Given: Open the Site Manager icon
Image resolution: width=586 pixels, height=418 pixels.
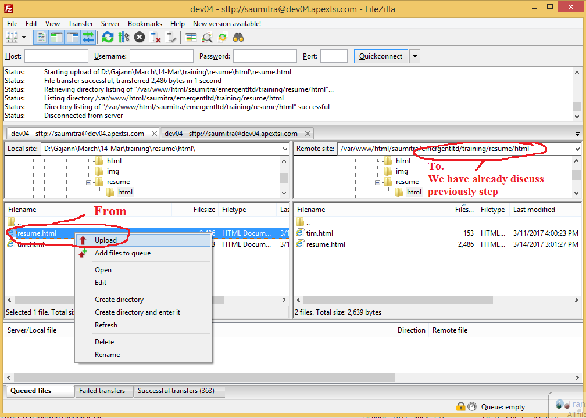Looking at the screenshot, I should coord(12,37).
